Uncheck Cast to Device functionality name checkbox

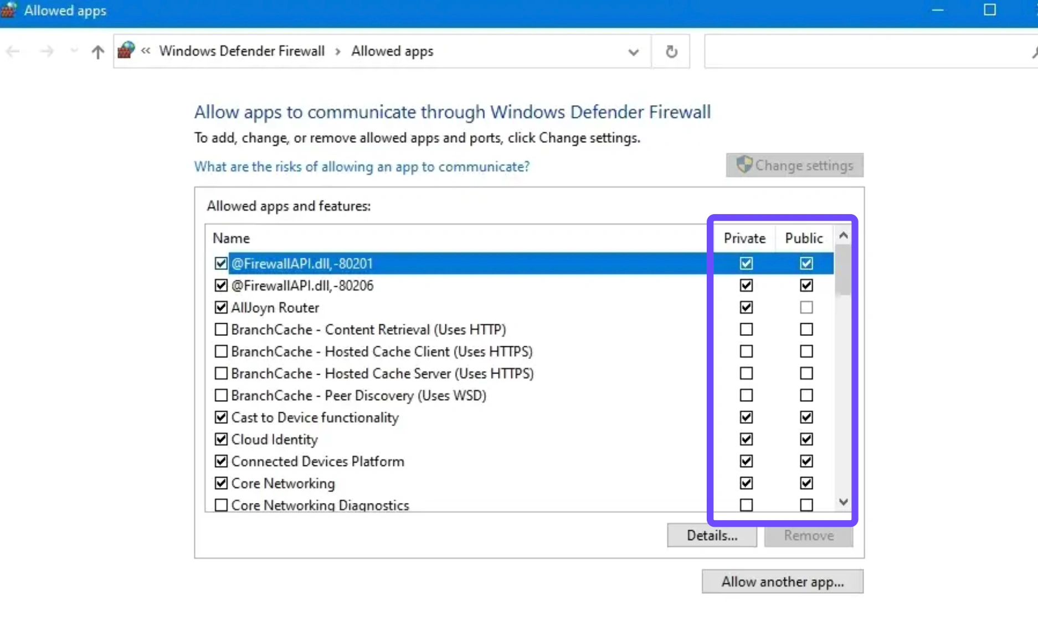(x=221, y=417)
